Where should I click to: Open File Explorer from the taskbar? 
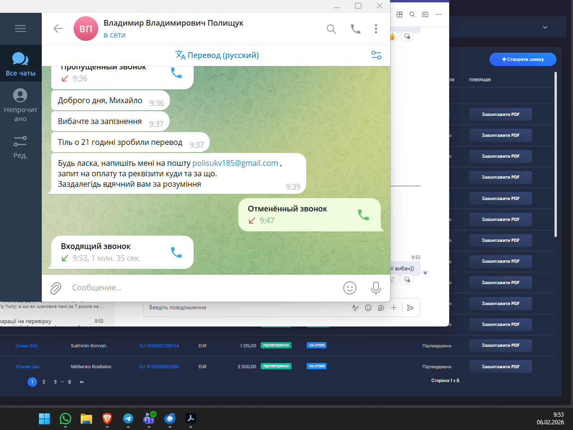point(86,419)
